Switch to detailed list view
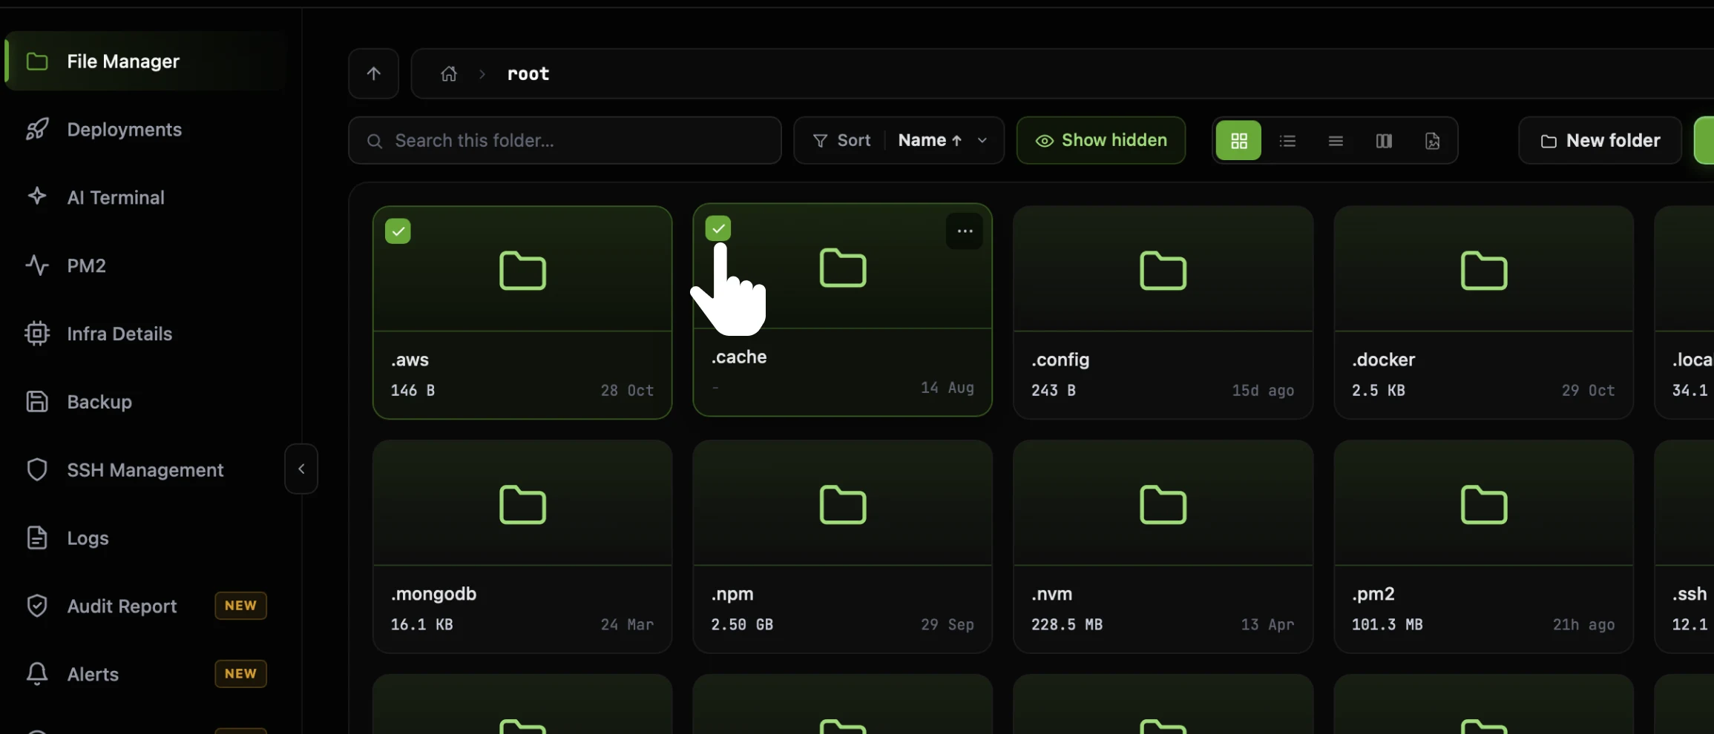Viewport: 1714px width, 734px height. [1287, 140]
